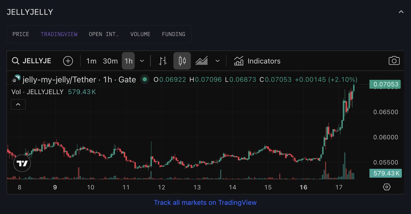Take a chart snapshot with camera icon

[394, 61]
